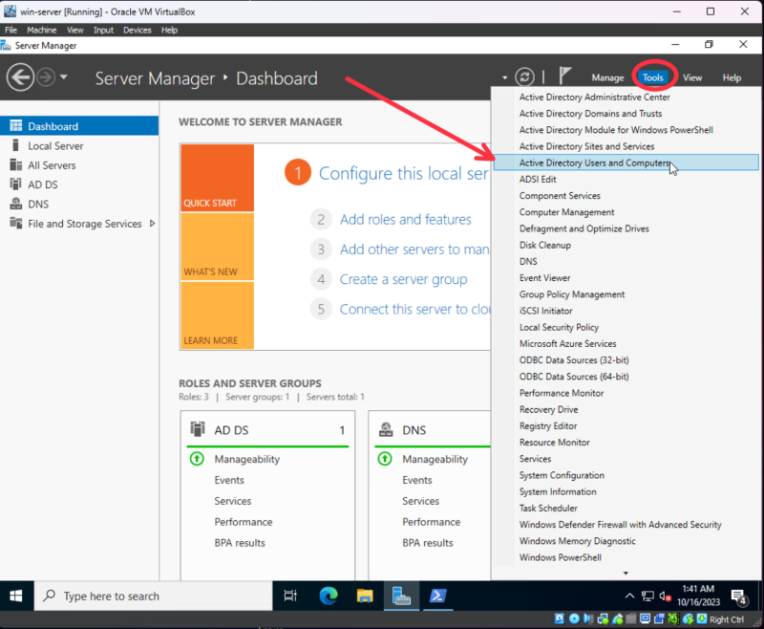Choose Group Policy Management from Tools
This screenshot has height=629, width=764.
tap(571, 294)
